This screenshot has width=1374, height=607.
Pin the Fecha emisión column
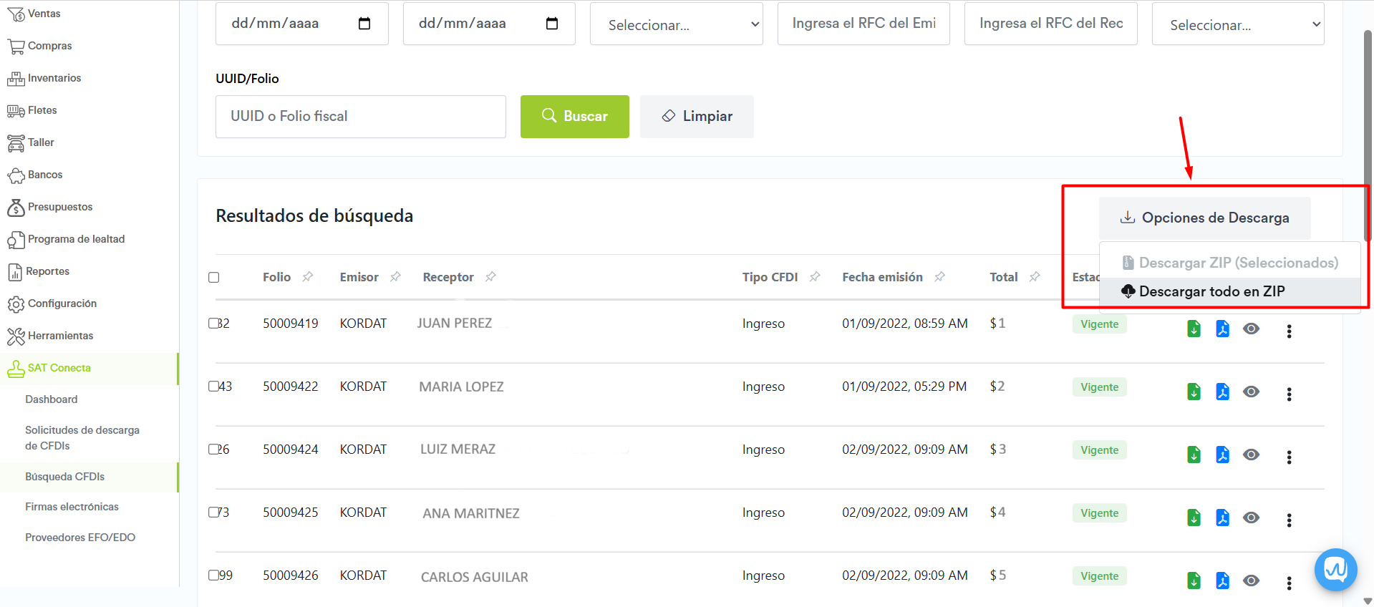click(939, 277)
